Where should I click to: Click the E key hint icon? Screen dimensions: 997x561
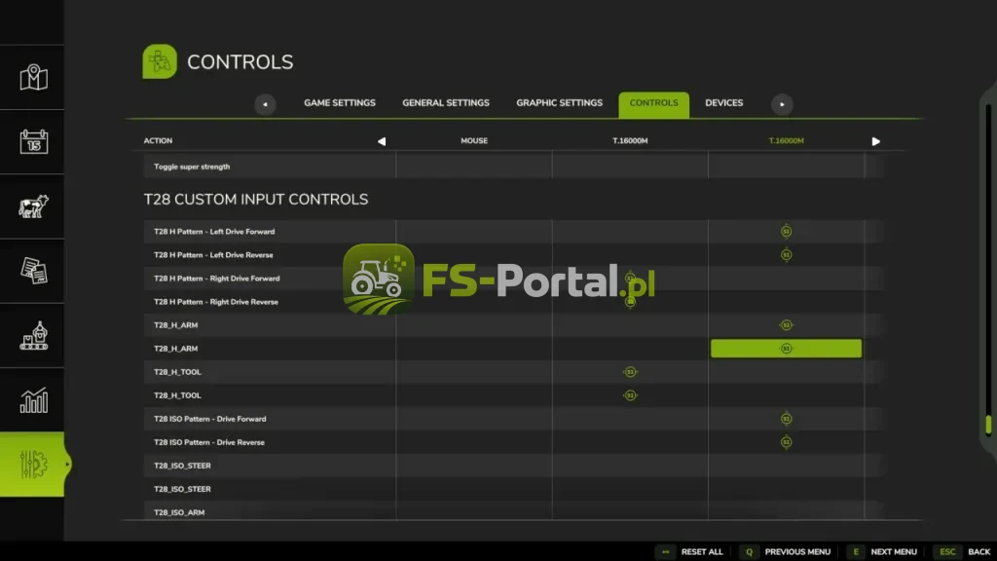856,552
